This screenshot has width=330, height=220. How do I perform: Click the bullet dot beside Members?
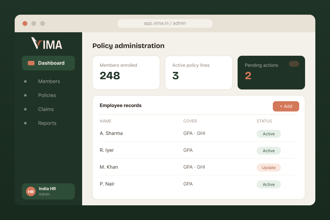click(x=25, y=81)
